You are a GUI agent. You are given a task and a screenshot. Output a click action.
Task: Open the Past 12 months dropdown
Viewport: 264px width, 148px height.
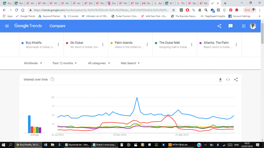(x=64, y=63)
